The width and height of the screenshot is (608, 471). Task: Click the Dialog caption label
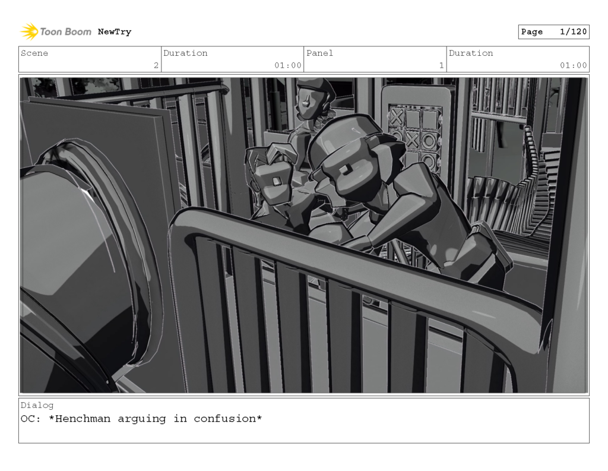(37, 405)
